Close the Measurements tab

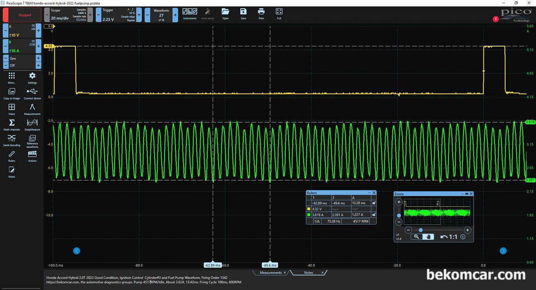point(285,272)
